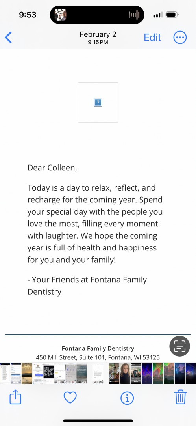Tap the Dynamic Island audio waveform
Screen dimensions: 196x426
pos(134,15)
